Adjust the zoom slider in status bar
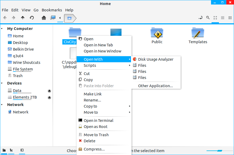The image size is (234, 155). [219, 151]
